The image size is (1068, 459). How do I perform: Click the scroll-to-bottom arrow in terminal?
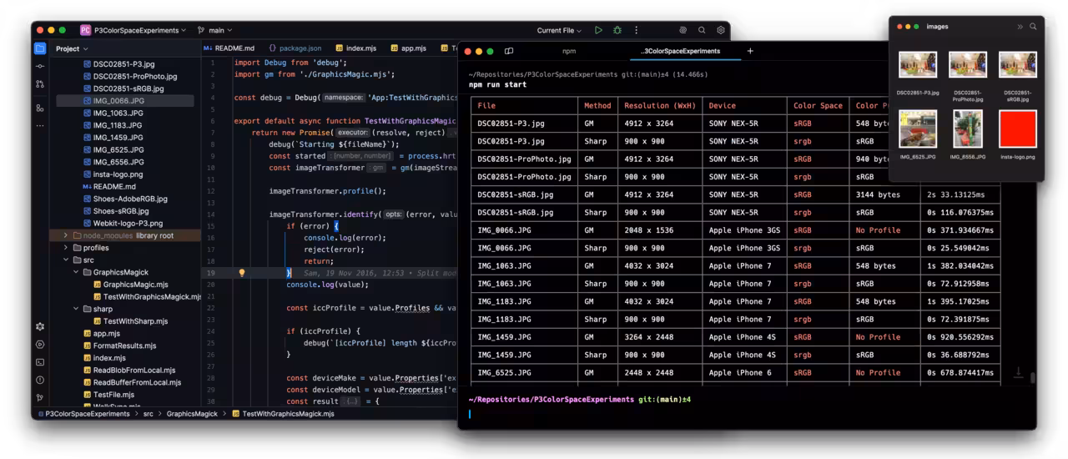pos(1018,372)
